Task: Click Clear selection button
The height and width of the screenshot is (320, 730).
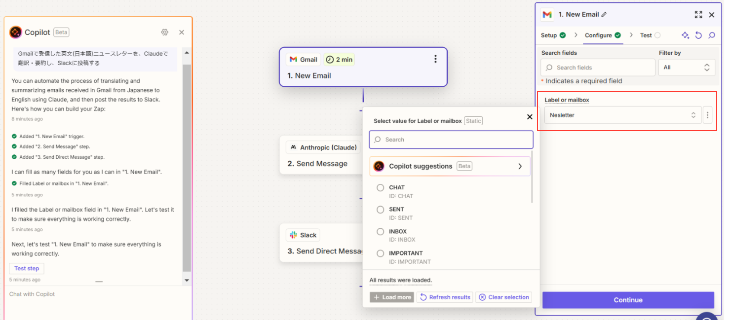Action: click(504, 297)
